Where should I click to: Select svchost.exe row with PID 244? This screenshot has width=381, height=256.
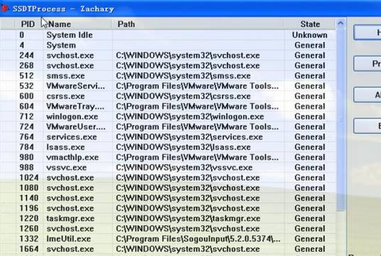[x=168, y=55]
